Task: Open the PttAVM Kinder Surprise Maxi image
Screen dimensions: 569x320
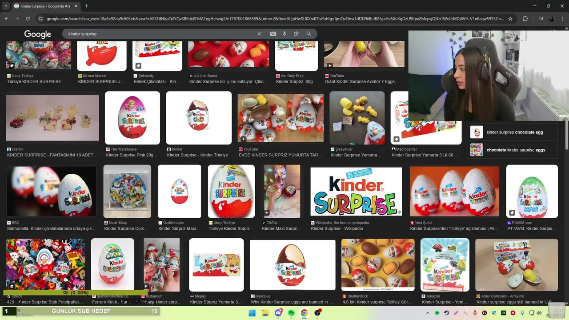Action: click(x=532, y=192)
